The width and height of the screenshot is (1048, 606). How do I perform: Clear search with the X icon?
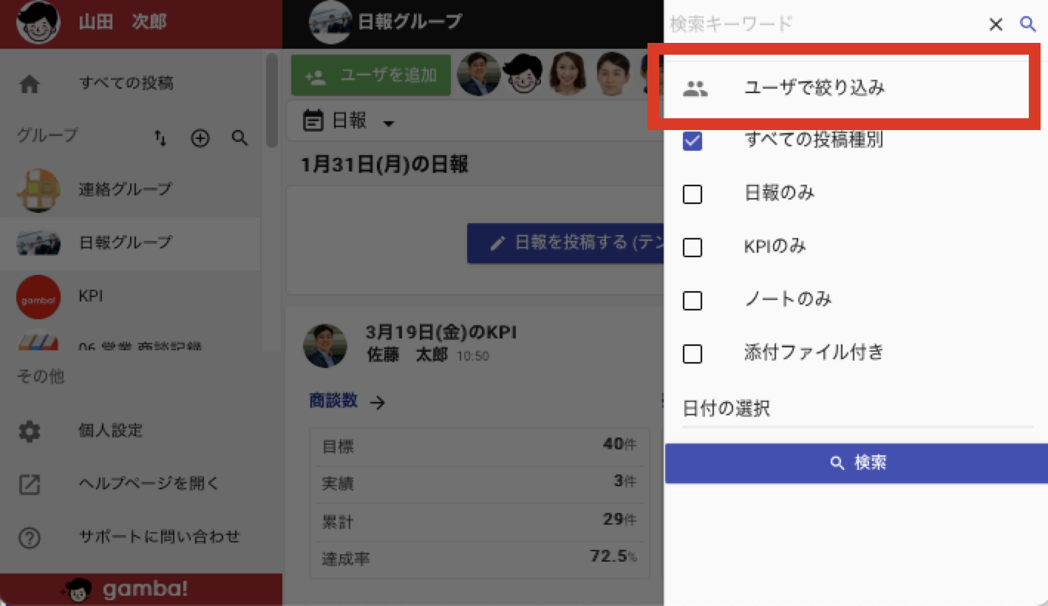tap(996, 24)
